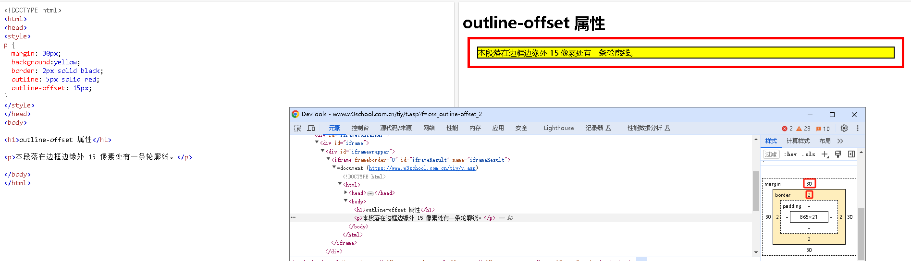Click the padding label in box model
Viewport: 911px width, 261px height.
point(792,206)
